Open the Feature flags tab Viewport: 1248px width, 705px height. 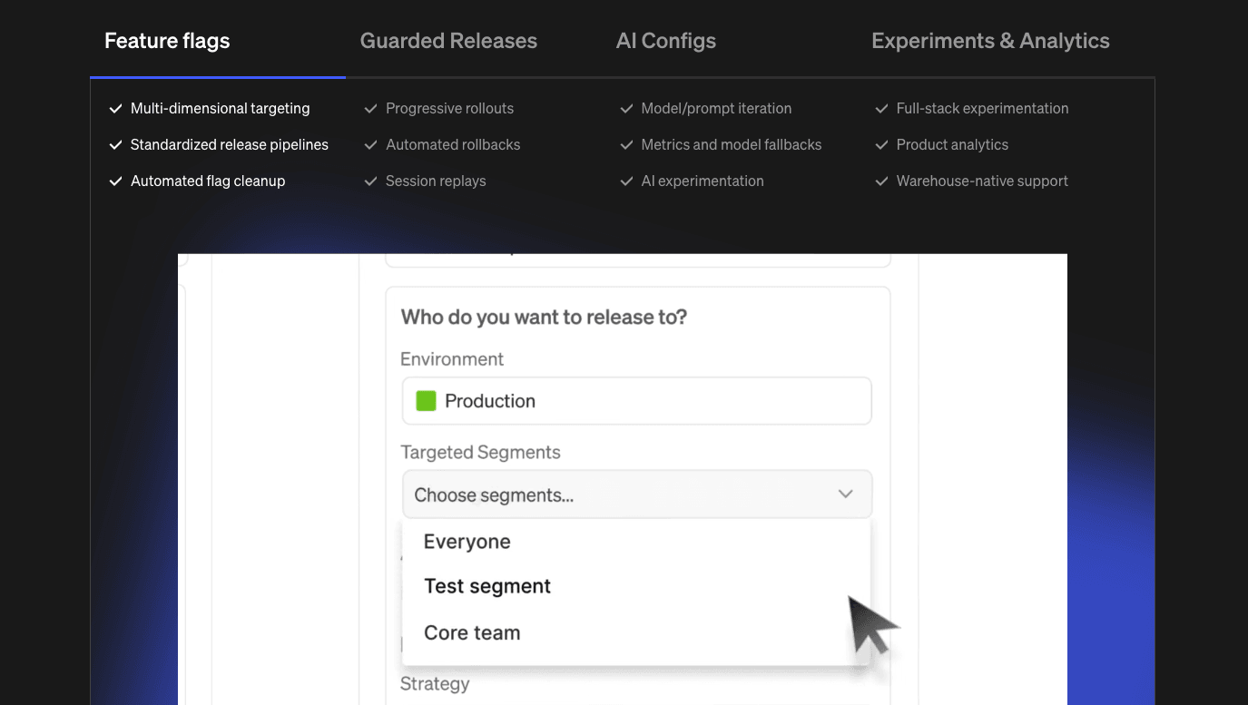click(x=167, y=41)
